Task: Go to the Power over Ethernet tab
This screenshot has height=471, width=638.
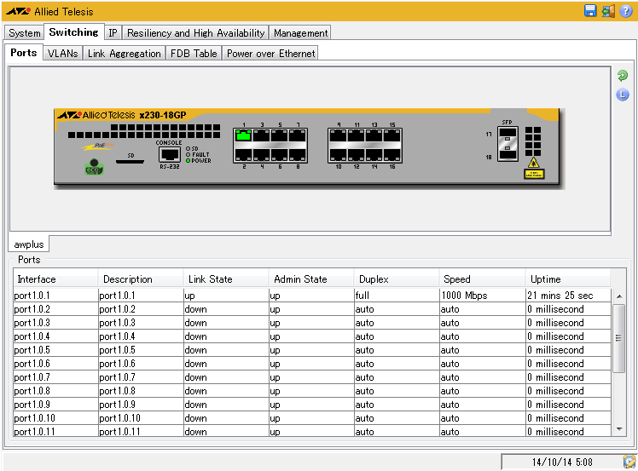Action: (x=270, y=54)
